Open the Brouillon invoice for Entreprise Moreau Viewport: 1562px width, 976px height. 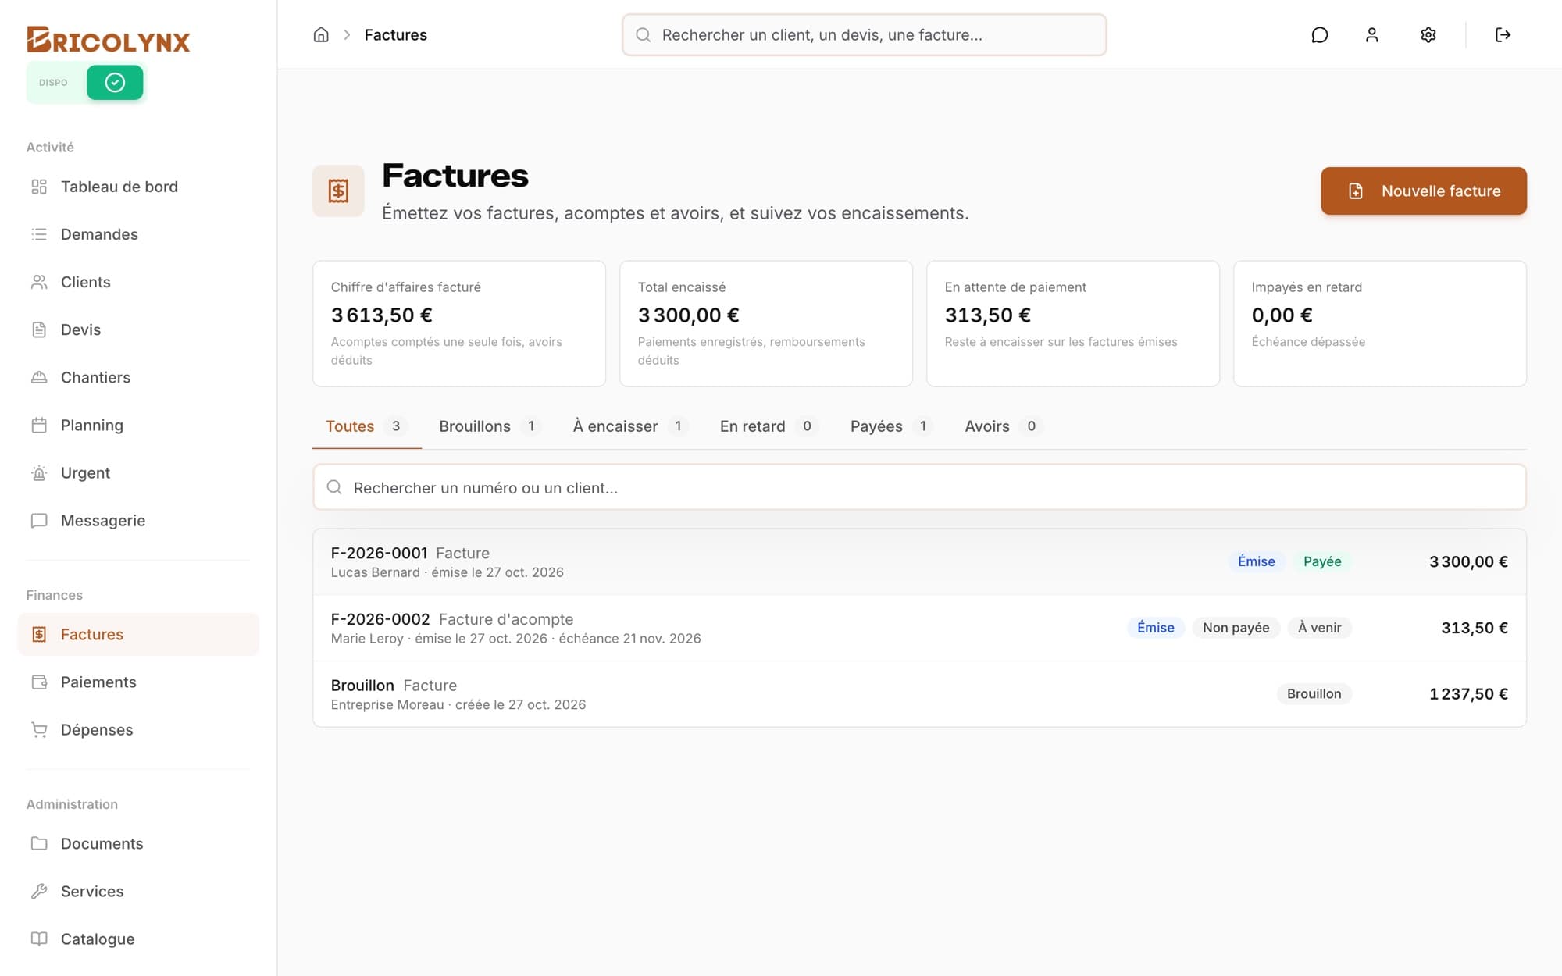pyautogui.click(x=919, y=694)
